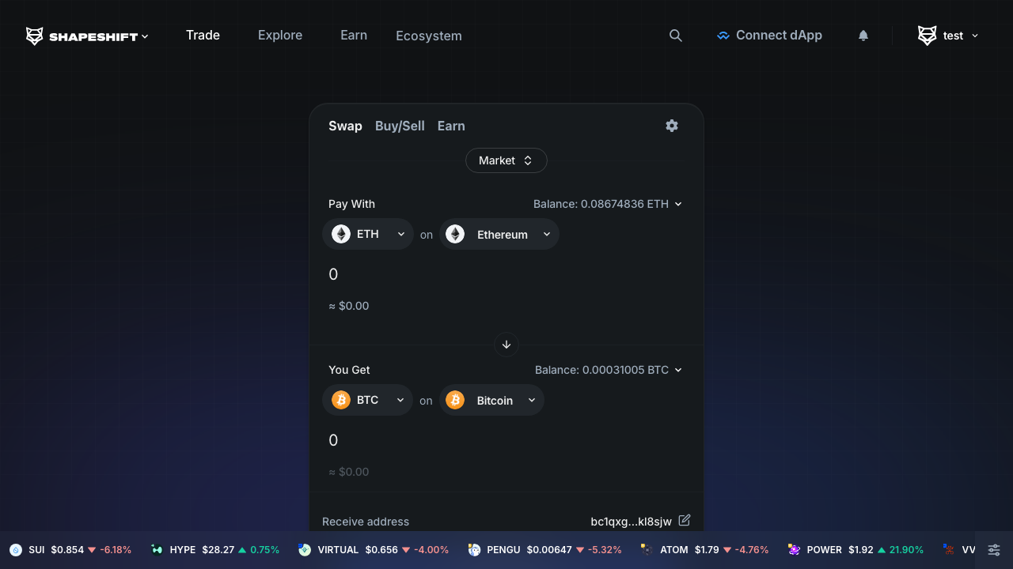The width and height of the screenshot is (1013, 569).
Task: Click the Bitcoin icon in You Get row
Action: click(455, 400)
